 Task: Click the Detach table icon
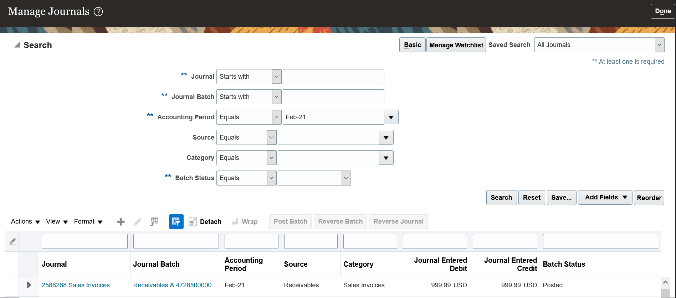(193, 222)
